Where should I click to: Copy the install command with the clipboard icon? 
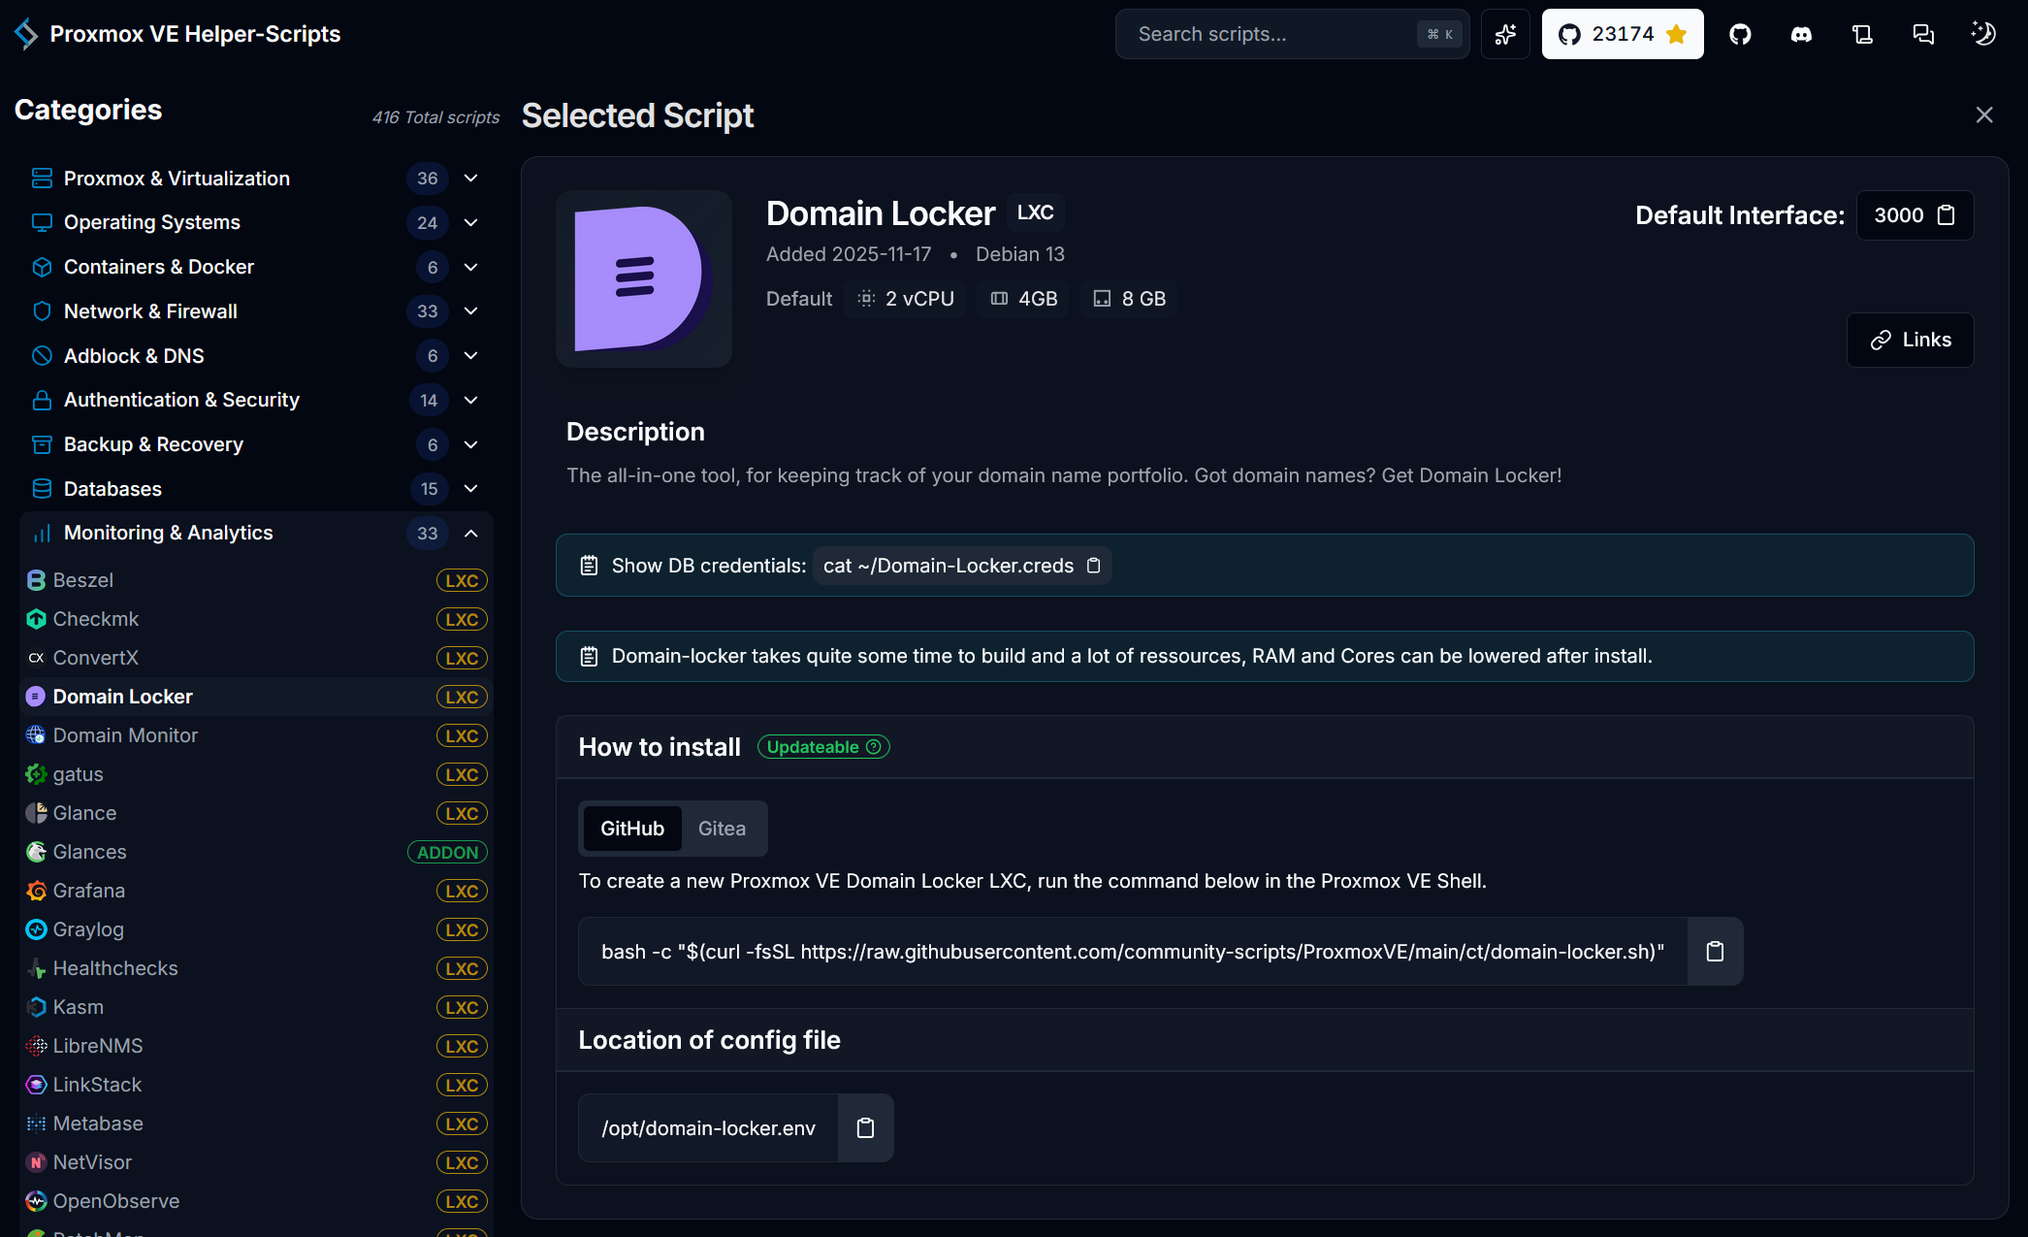click(x=1714, y=952)
